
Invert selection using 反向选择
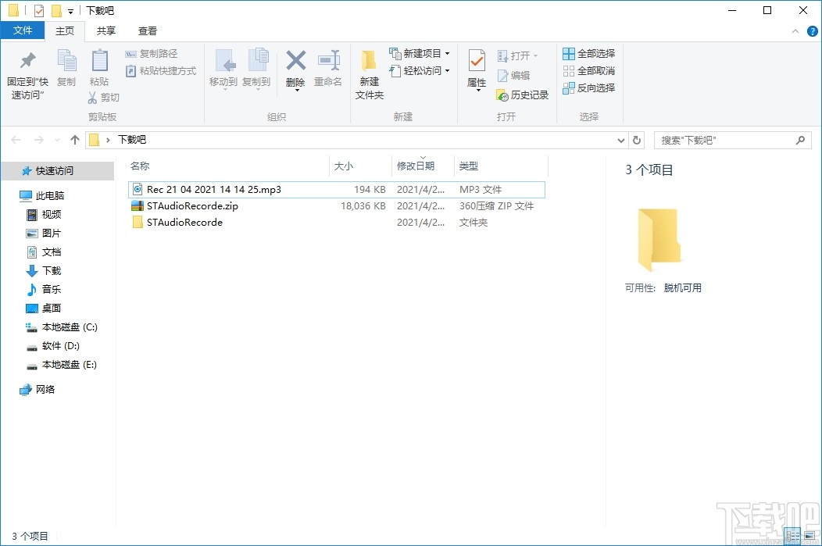[x=588, y=87]
